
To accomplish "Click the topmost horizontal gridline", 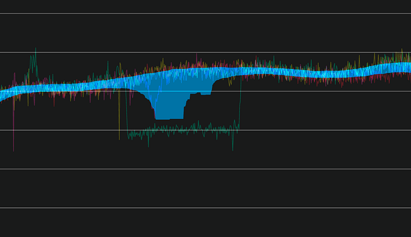I will [x=206, y=13].
